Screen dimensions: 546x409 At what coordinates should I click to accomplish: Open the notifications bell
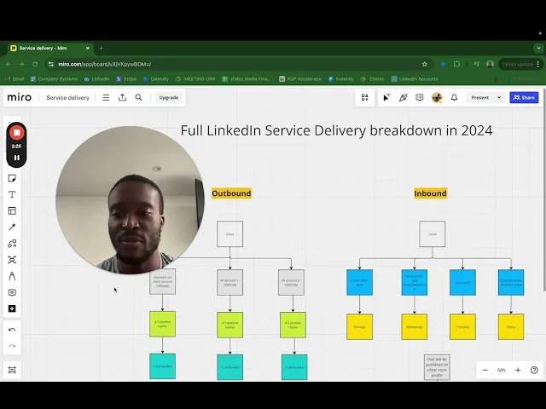point(454,98)
